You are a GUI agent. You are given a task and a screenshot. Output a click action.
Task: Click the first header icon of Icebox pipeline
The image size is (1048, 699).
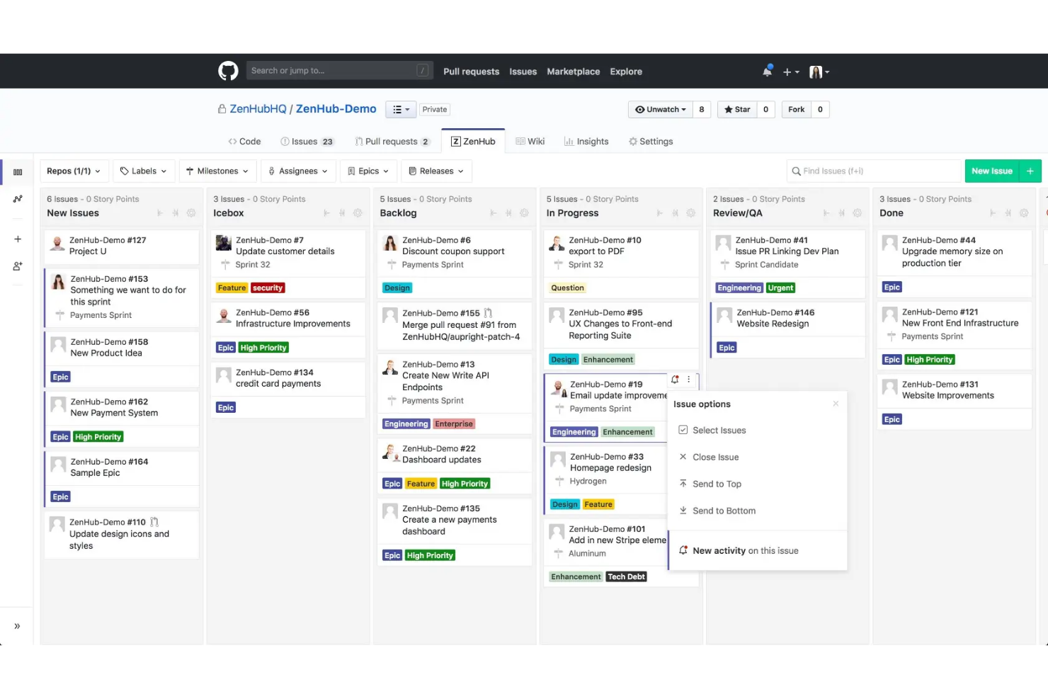326,213
